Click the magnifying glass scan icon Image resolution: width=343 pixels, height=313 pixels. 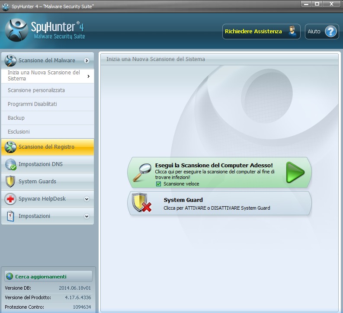click(142, 172)
